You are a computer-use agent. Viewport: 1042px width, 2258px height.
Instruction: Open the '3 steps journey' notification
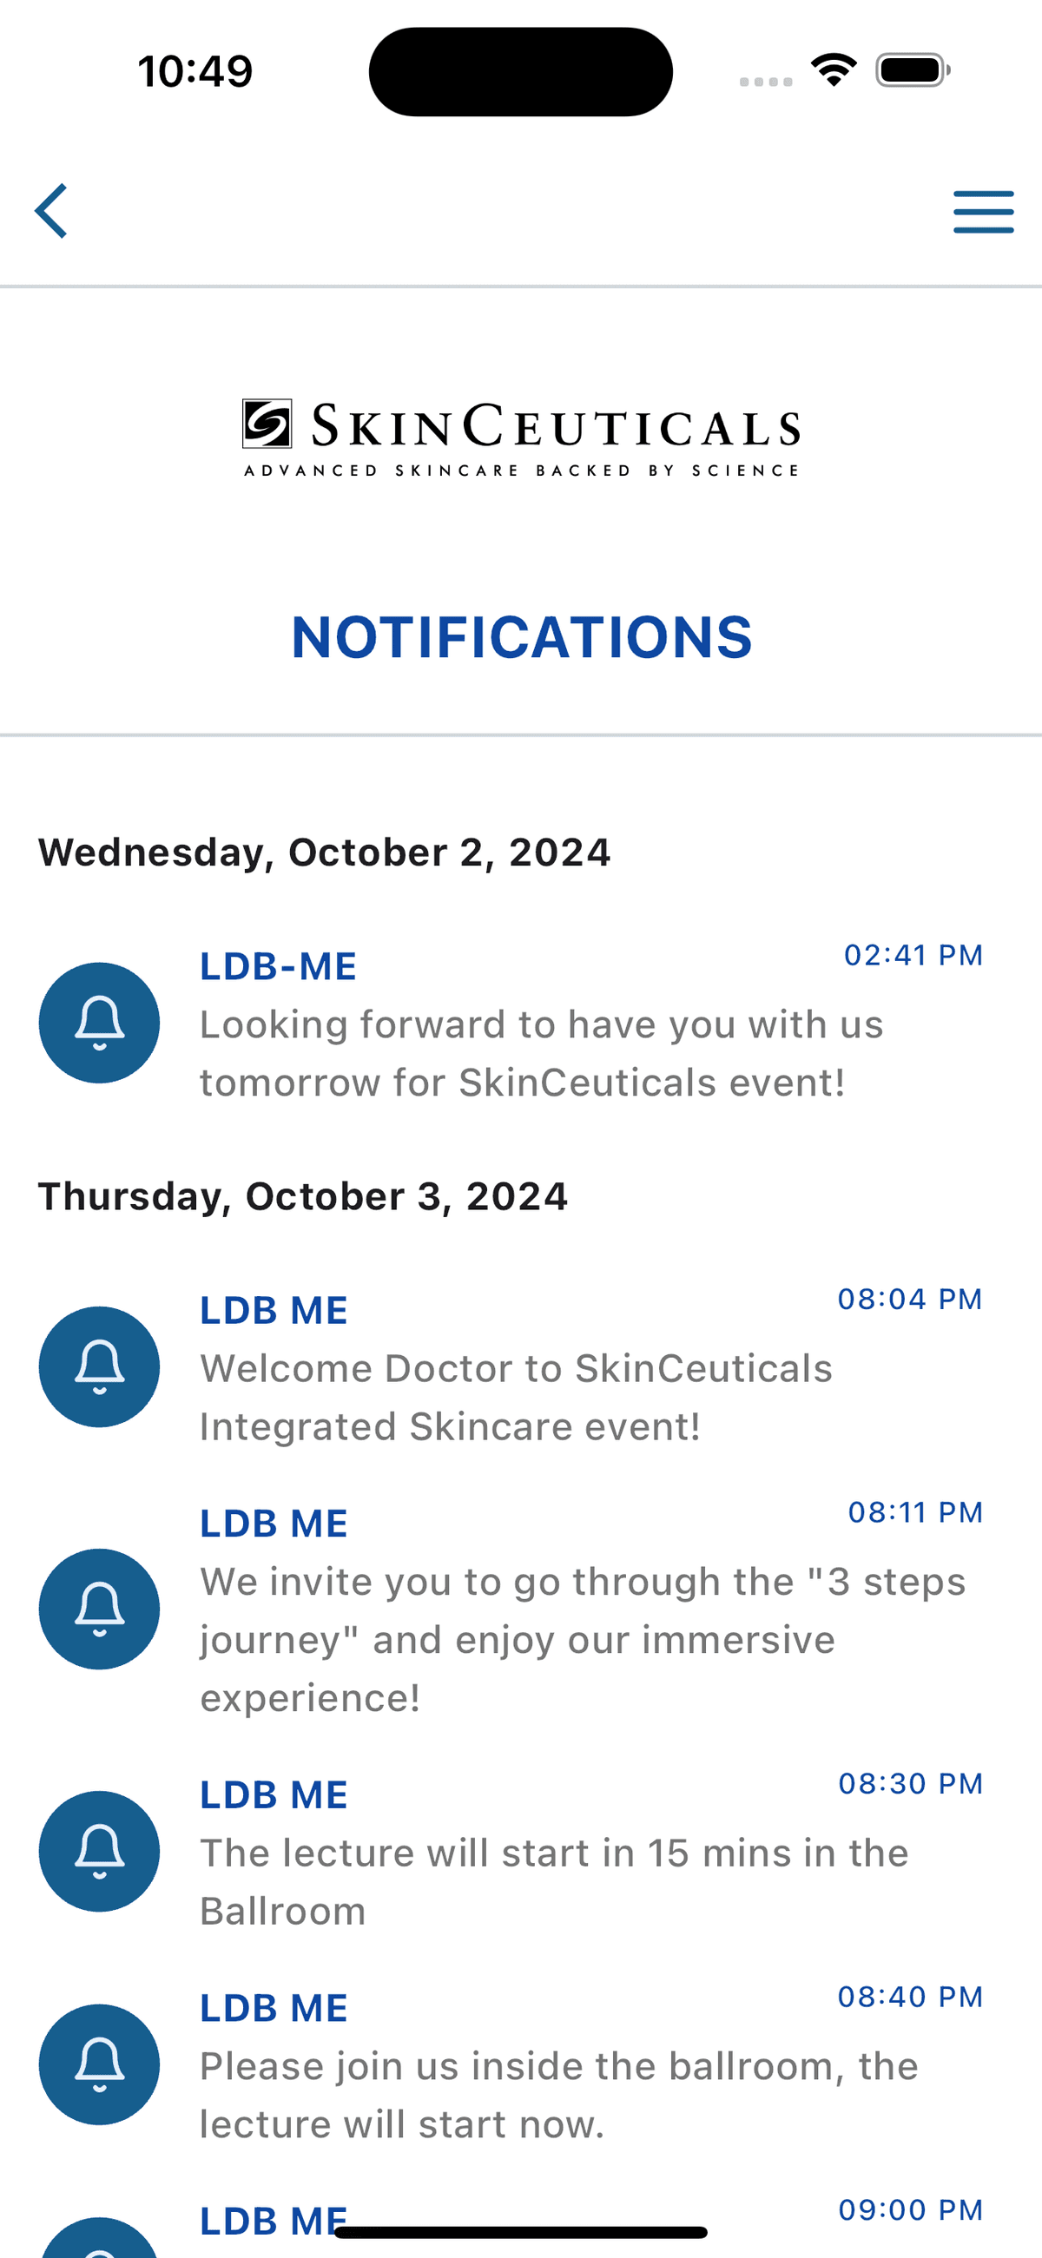tap(583, 1639)
